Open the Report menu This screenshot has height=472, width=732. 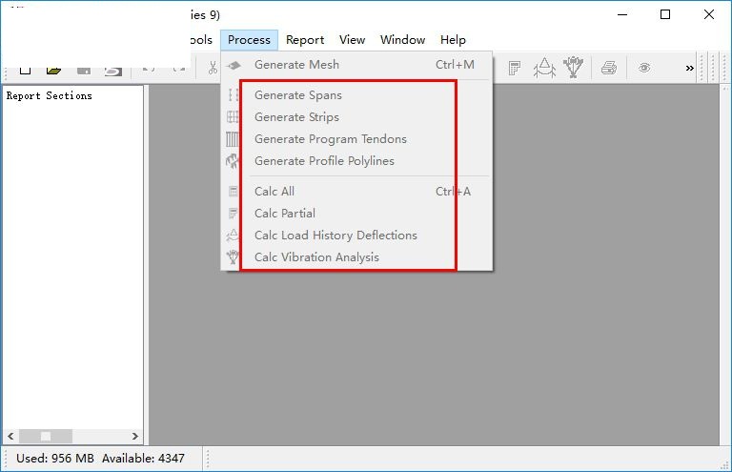305,40
